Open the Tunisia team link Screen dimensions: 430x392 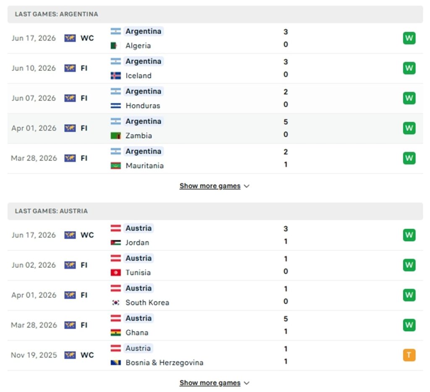coord(138,272)
